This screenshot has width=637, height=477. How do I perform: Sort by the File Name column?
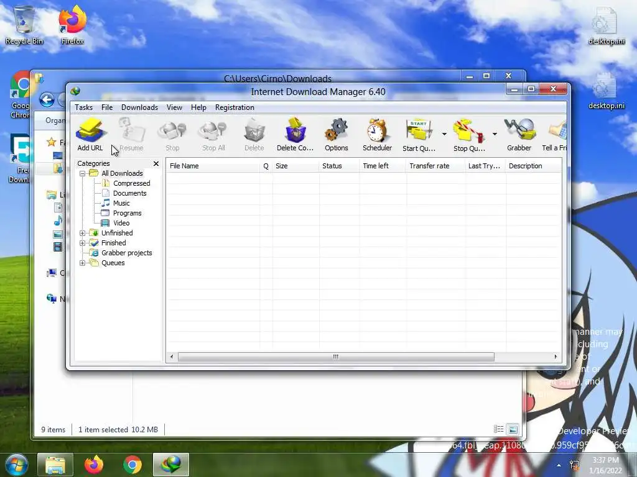pyautogui.click(x=213, y=166)
